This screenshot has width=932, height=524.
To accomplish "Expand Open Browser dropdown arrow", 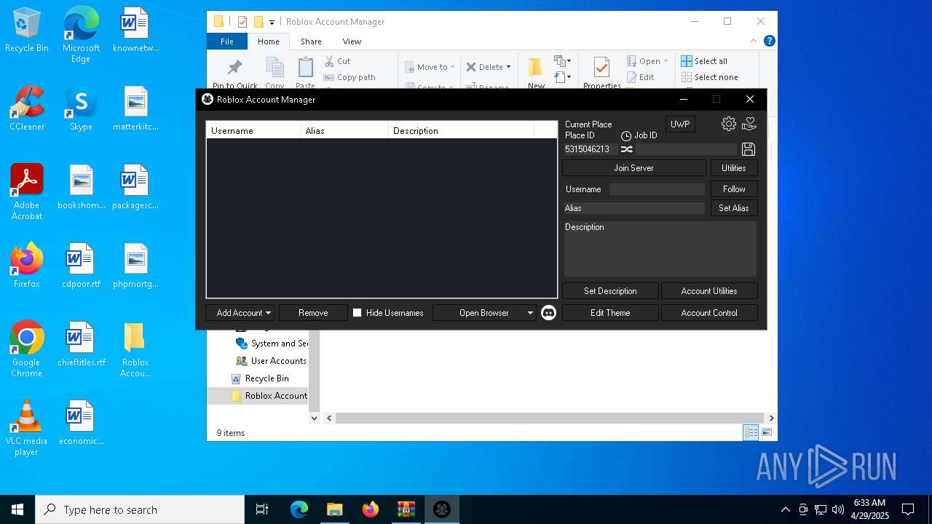I will click(x=530, y=313).
